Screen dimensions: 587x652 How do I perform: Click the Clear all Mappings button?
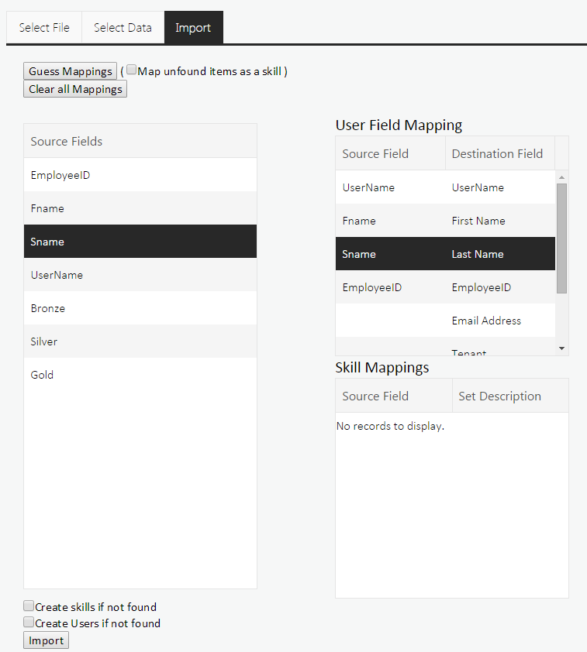75,89
